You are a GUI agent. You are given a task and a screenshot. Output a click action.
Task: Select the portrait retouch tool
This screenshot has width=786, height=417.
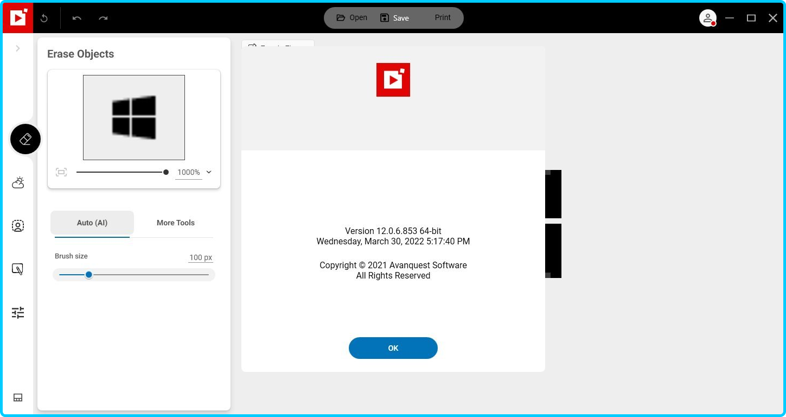pyautogui.click(x=18, y=226)
